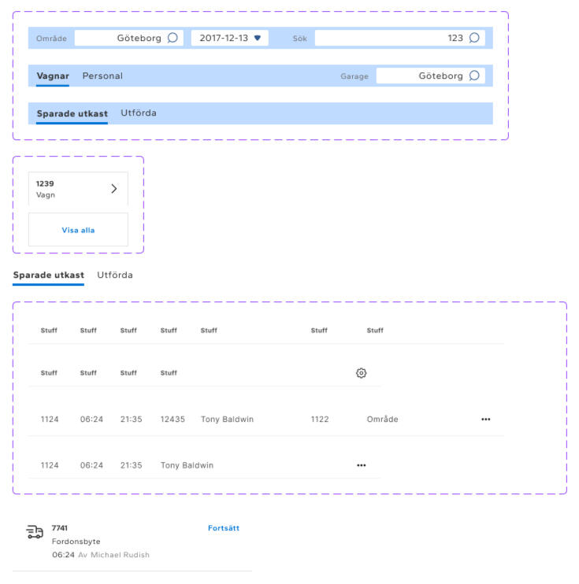This screenshot has height=584, width=579.
Task: Click the Fortsätt link
Action: click(223, 528)
